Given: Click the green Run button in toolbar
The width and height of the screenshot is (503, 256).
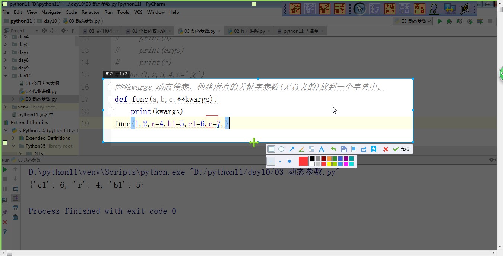Looking at the screenshot, I should tap(440, 21).
